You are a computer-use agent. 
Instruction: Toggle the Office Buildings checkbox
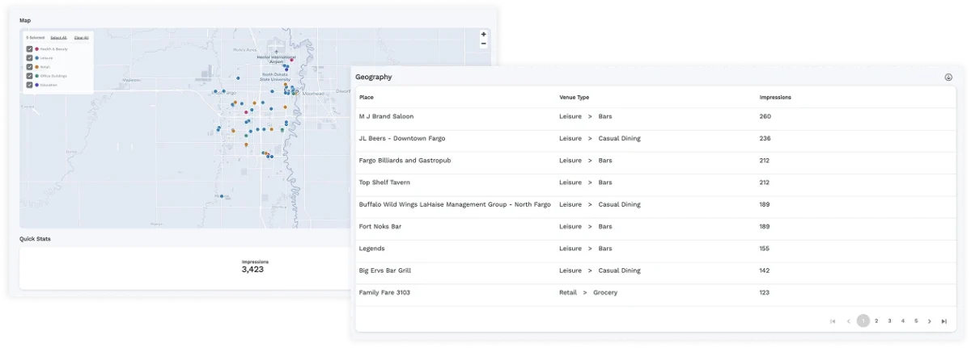(x=30, y=76)
